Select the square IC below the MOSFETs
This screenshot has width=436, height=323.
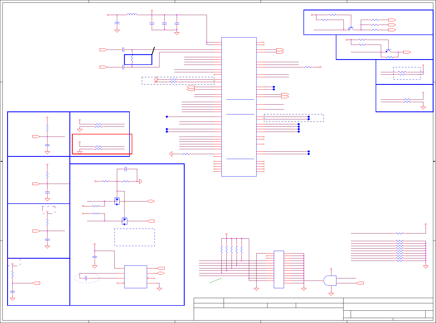click(x=136, y=277)
